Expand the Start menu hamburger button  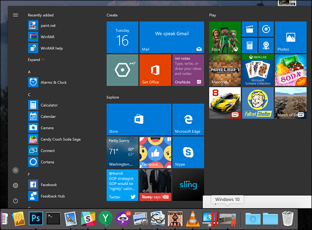click(15, 15)
